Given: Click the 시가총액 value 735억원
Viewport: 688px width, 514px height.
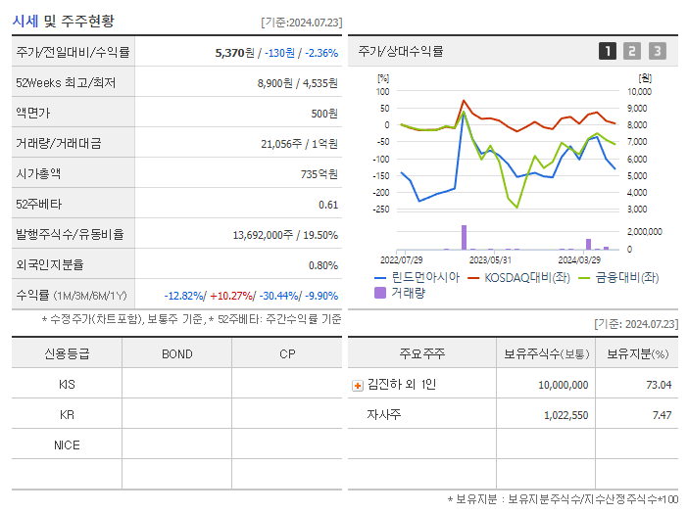Looking at the screenshot, I should [319, 174].
